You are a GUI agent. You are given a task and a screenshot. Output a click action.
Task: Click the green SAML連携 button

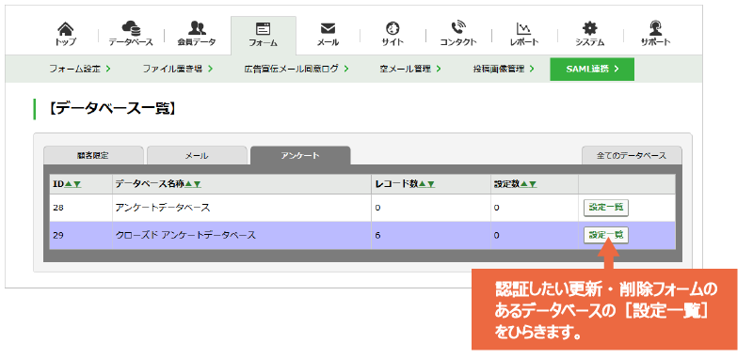[592, 69]
